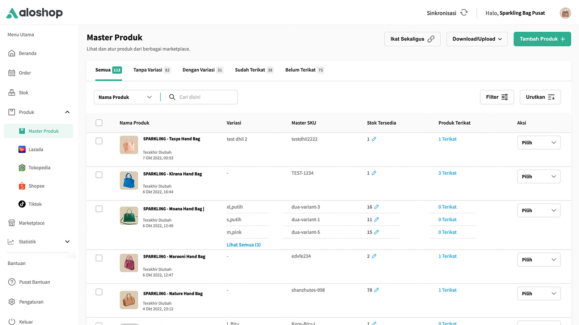
Task: Check the Kirana Hand Bag row checkbox
Action: pos(99,175)
